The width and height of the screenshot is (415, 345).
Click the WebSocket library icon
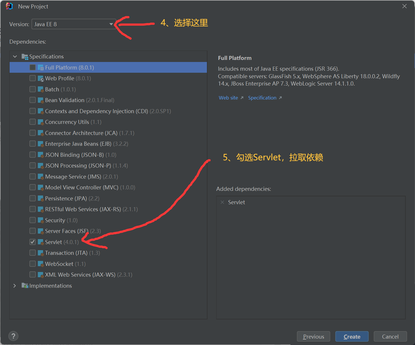[41, 264]
